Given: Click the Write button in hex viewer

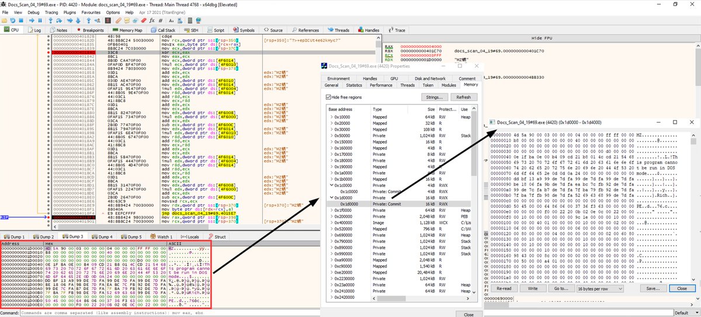Looking at the screenshot, I should click(533, 288).
